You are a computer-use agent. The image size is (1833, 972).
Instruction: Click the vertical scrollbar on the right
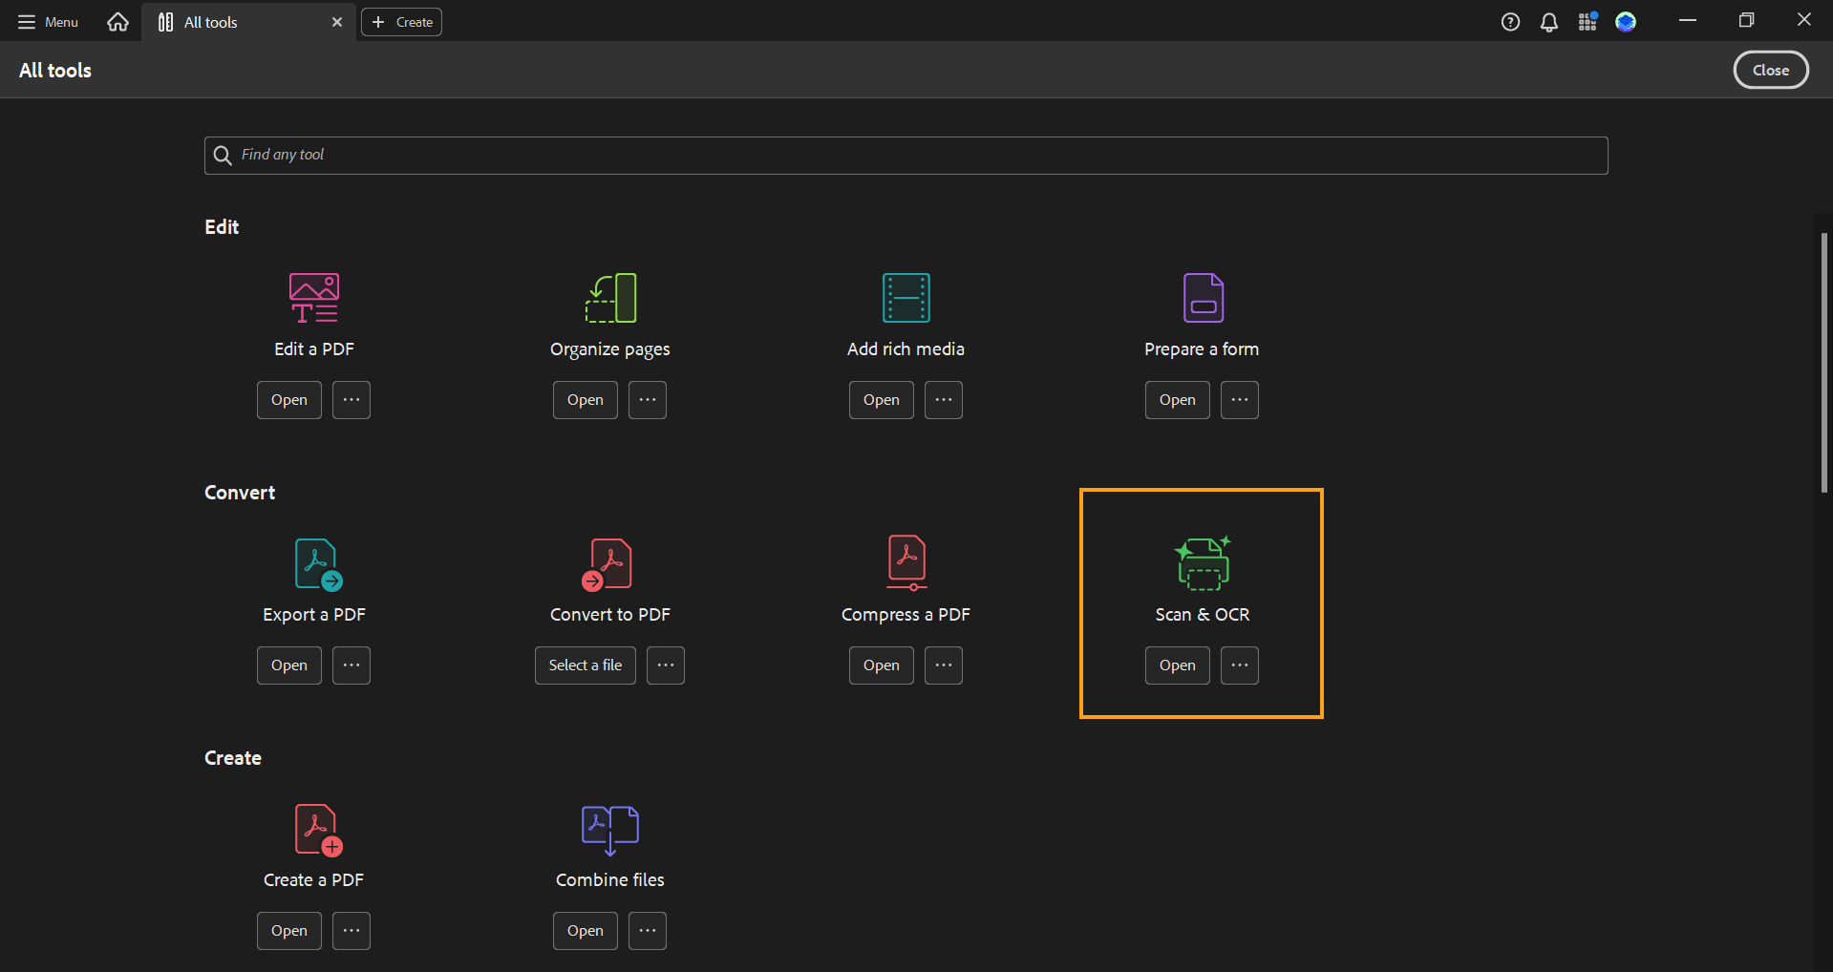pyautogui.click(x=1823, y=363)
